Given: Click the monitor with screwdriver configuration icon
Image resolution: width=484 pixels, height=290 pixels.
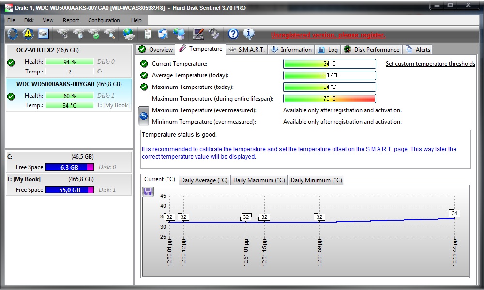Looking at the screenshot, I should tap(198, 34).
